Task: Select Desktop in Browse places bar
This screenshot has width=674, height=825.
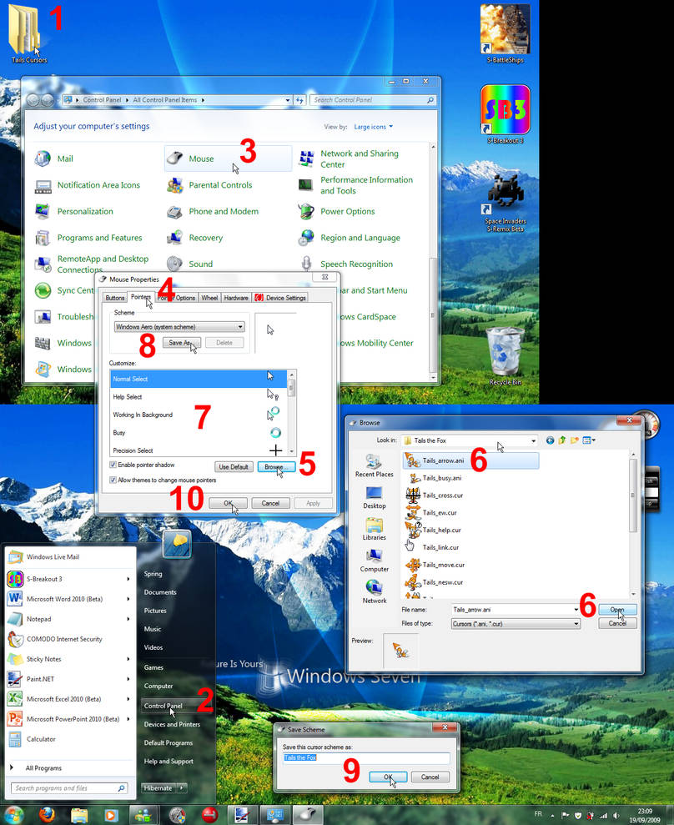Action: 374,497
